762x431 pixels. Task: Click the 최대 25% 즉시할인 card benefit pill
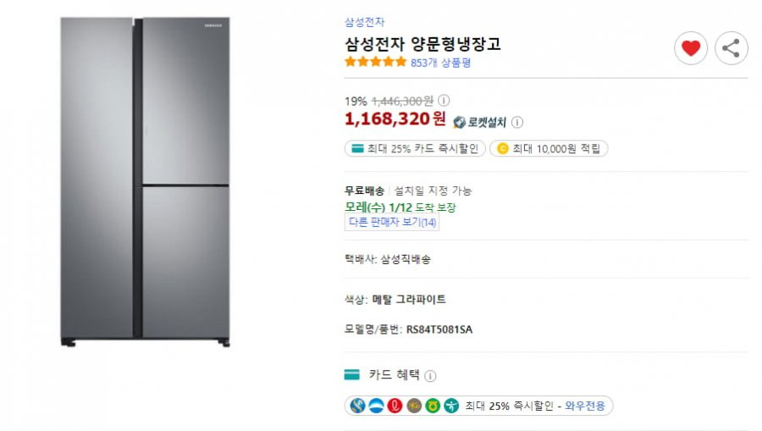tap(478, 406)
